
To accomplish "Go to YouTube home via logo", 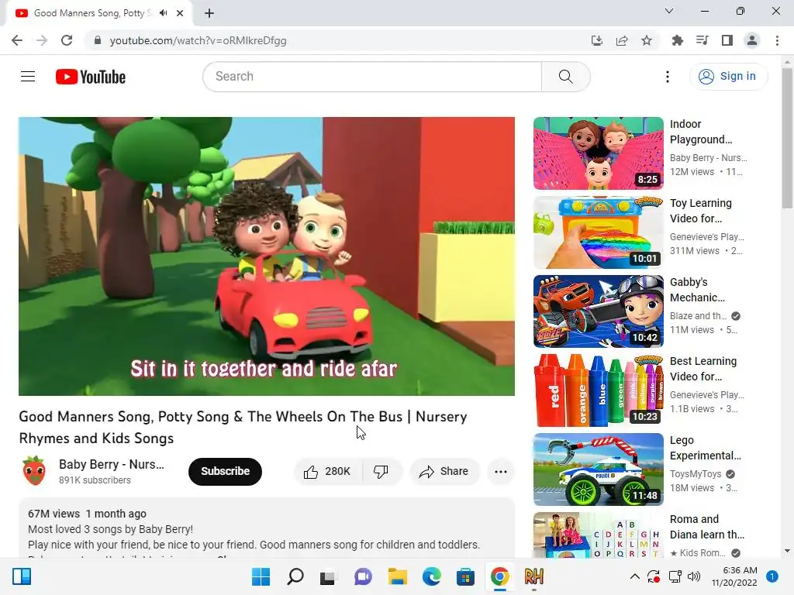I will (x=90, y=77).
